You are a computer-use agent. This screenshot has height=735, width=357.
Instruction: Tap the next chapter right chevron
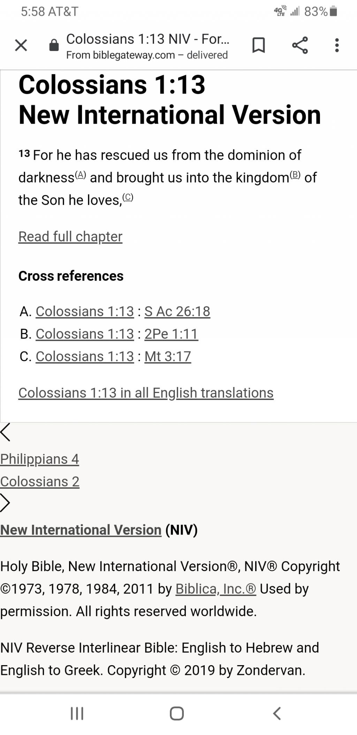6,503
